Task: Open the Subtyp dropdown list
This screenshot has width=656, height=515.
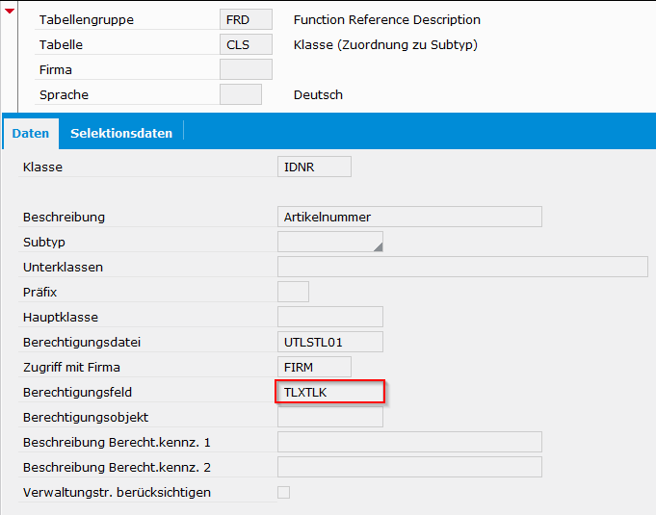Action: [x=329, y=242]
